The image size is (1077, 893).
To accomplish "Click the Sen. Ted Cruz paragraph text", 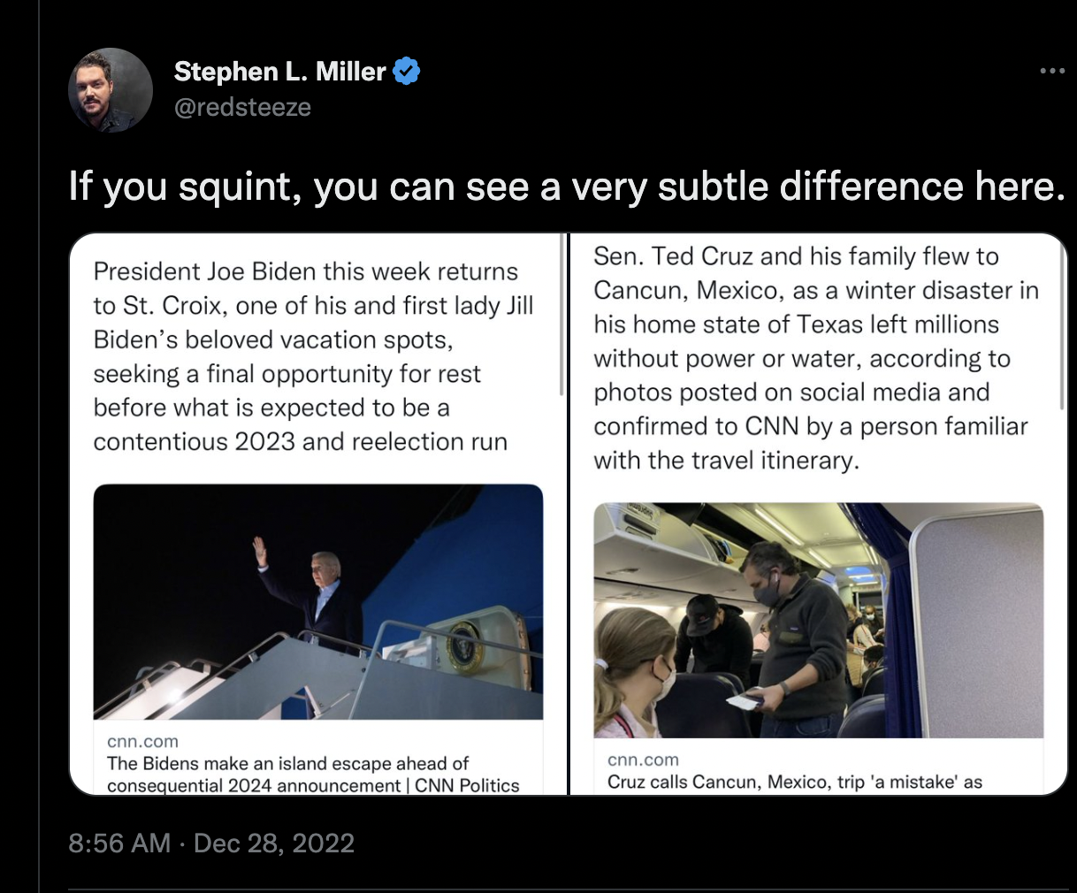I will click(813, 358).
